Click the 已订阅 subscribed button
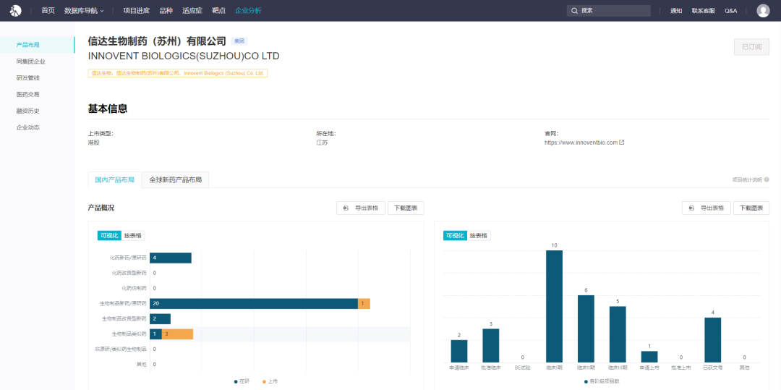This screenshot has width=781, height=390. pos(751,47)
